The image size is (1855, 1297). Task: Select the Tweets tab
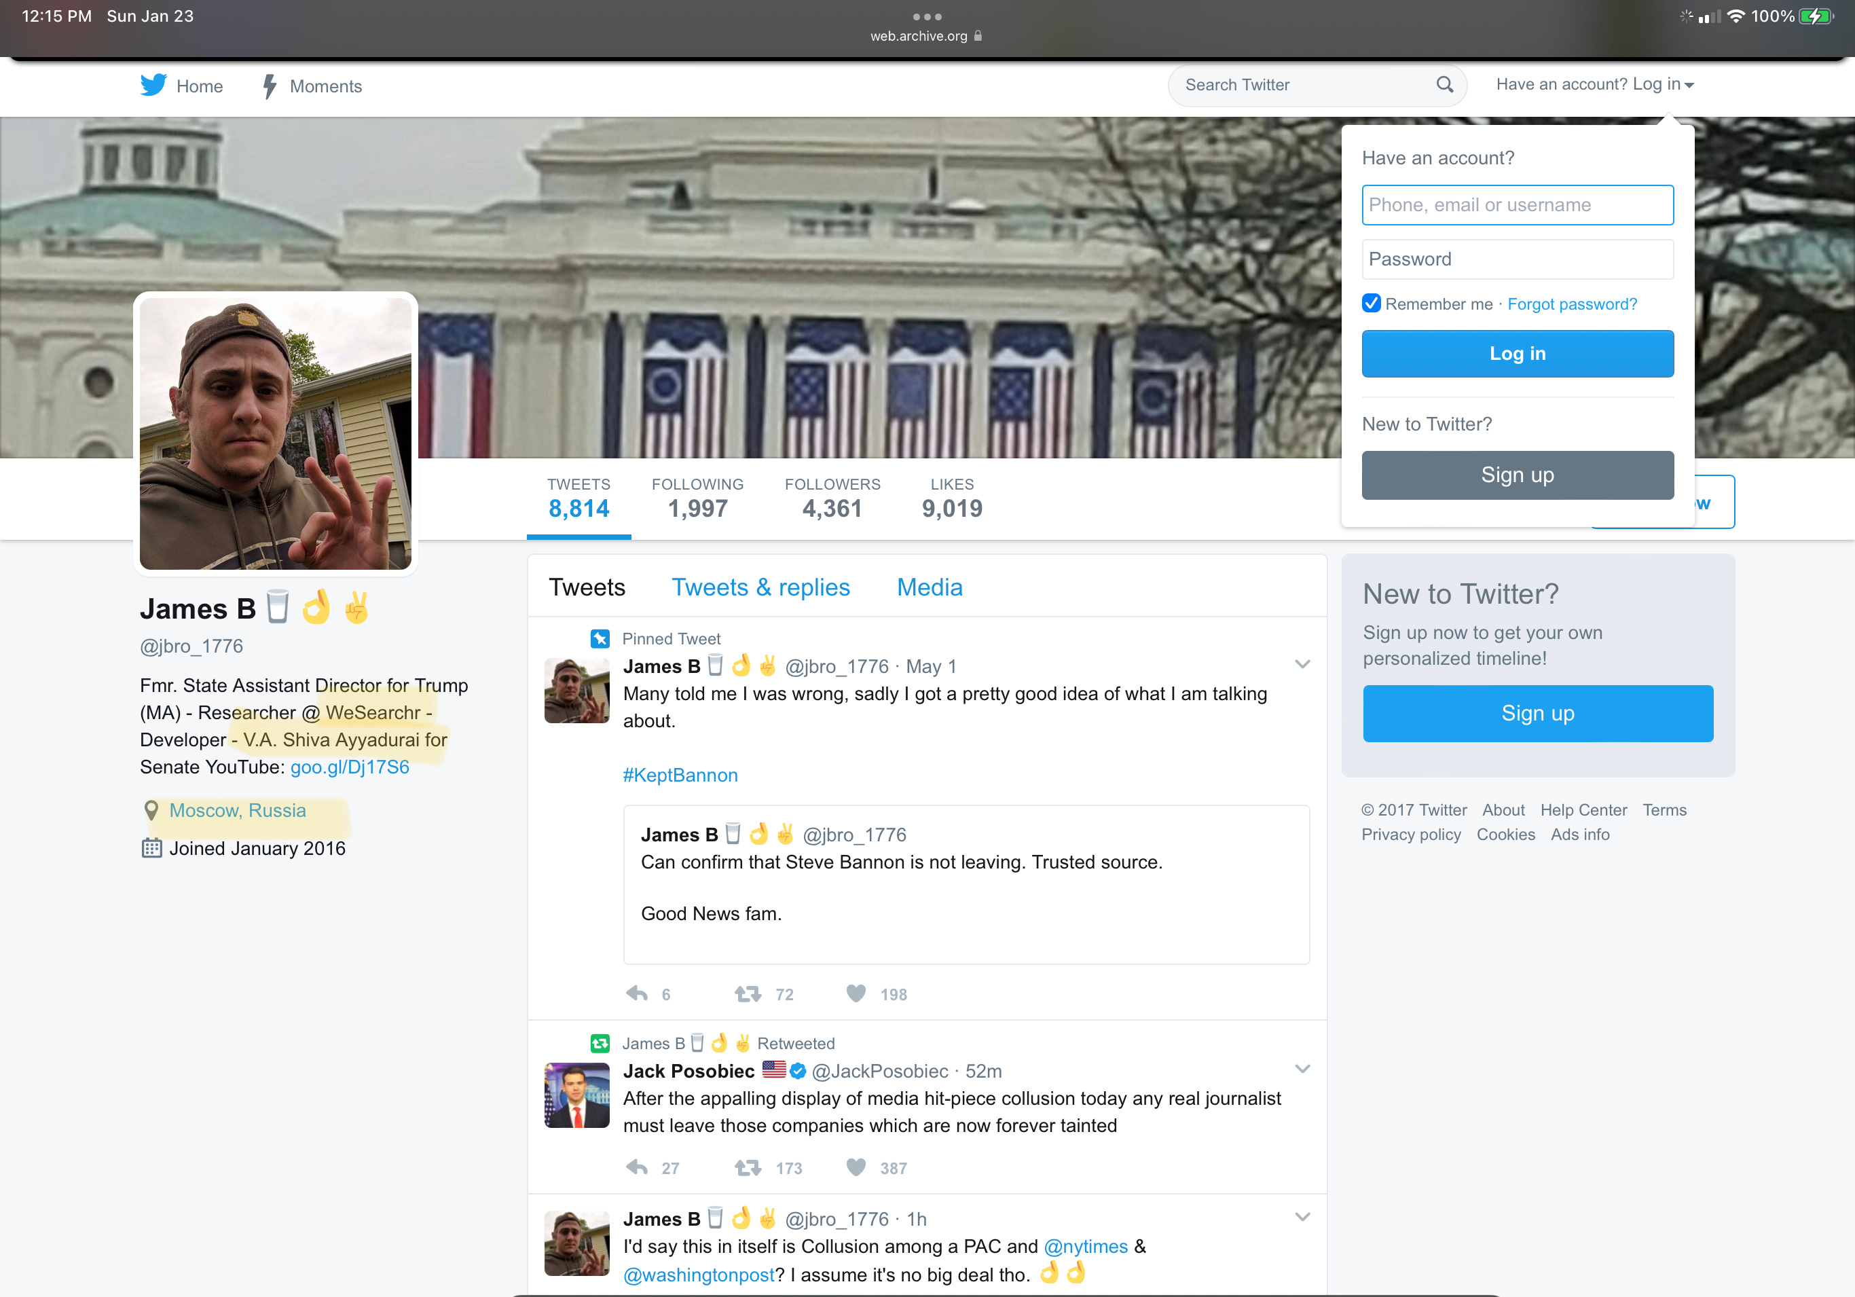(x=587, y=587)
